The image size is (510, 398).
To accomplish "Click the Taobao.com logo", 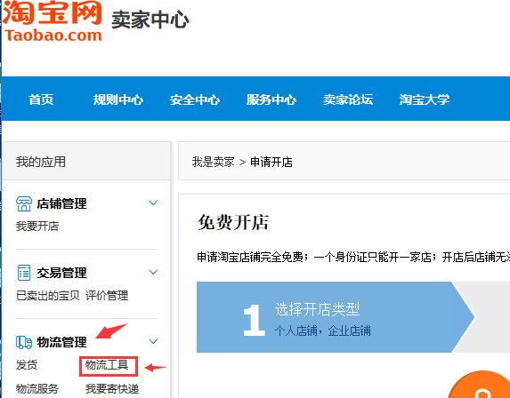I will pos(53,21).
